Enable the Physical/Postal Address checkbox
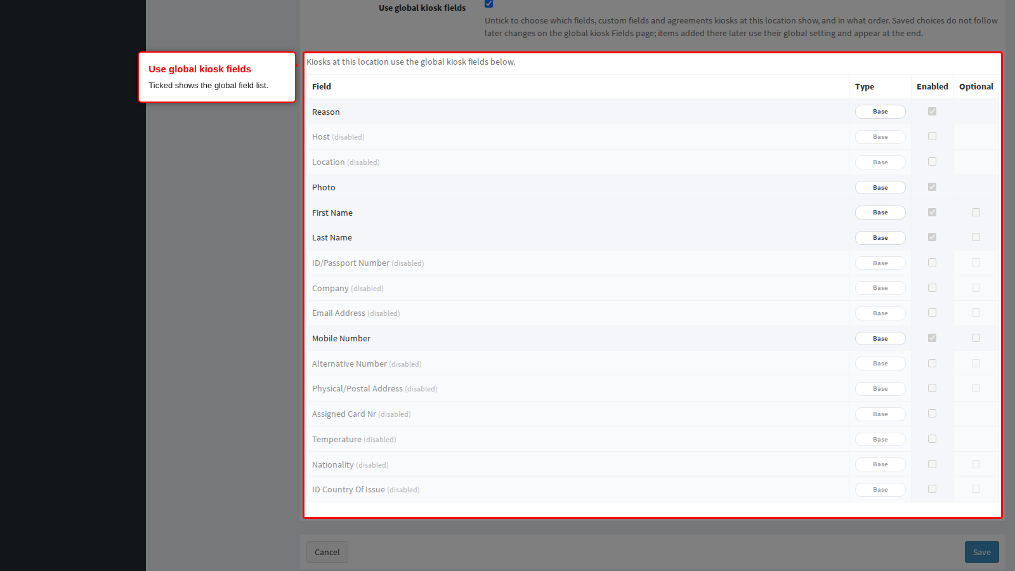1015x571 pixels. click(932, 388)
